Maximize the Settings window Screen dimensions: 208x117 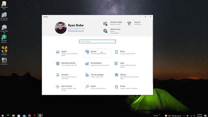(x=146, y=17)
